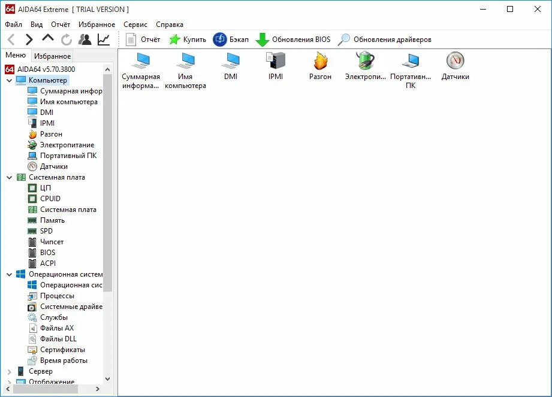Click the Купить toolbar button
Viewport: 552px width, 397px height.
[187, 40]
